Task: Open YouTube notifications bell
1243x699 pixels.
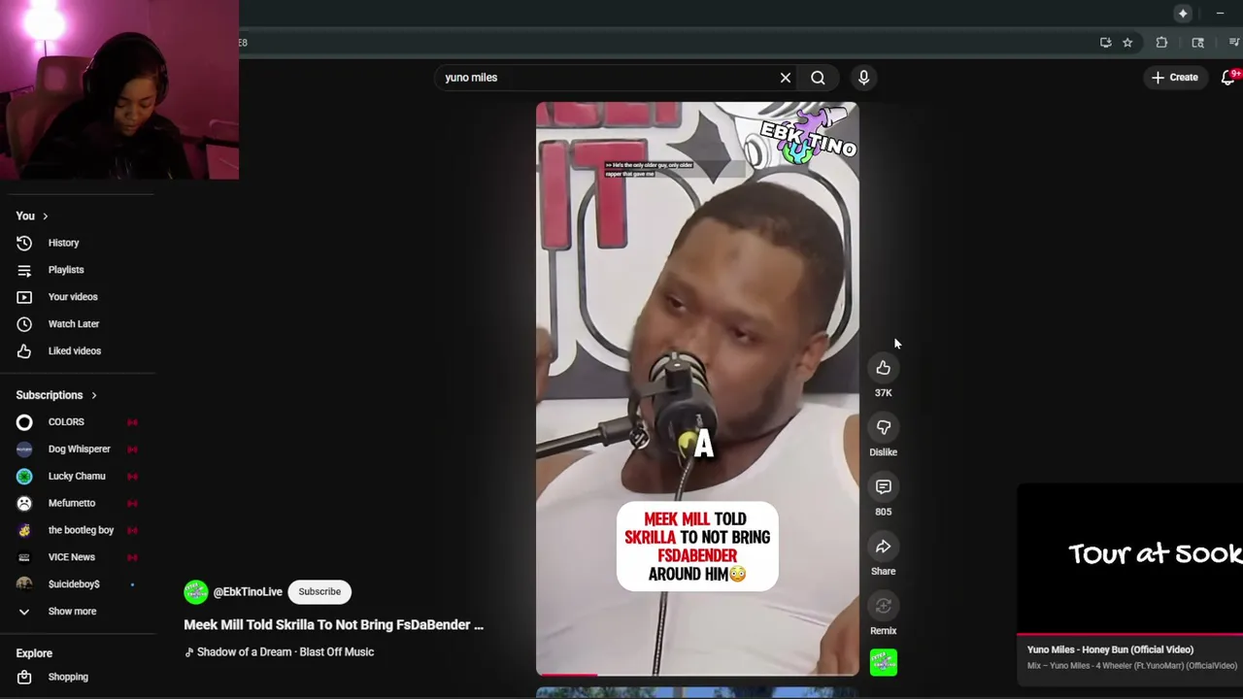Action: 1227,78
